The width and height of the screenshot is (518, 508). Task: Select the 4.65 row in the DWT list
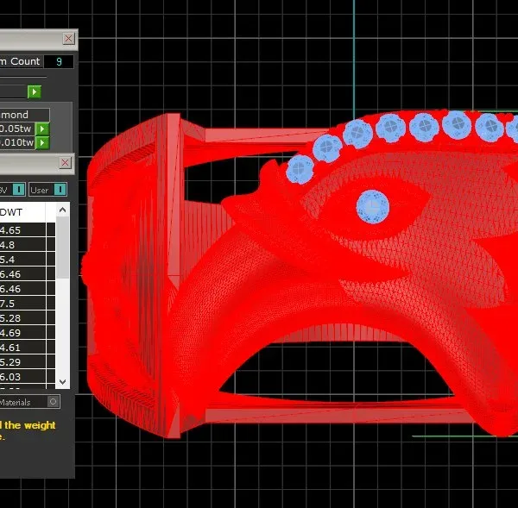click(x=22, y=229)
